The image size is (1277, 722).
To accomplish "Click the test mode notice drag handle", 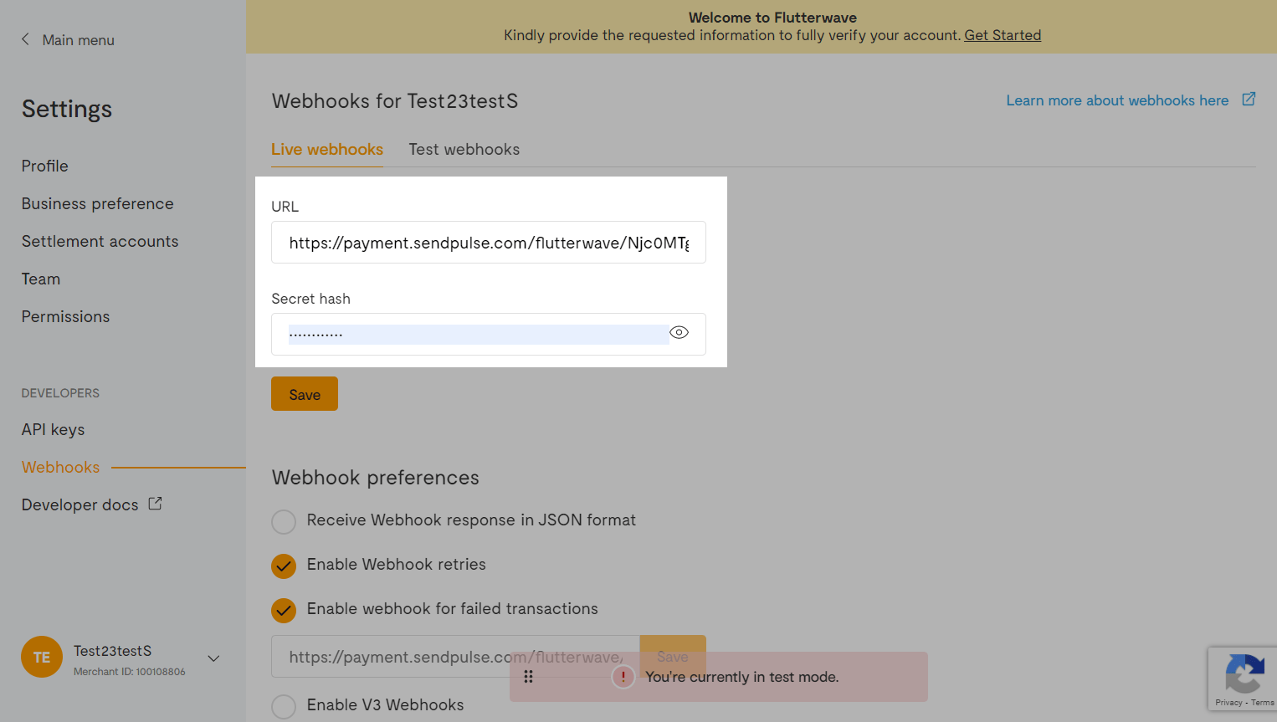I will (x=528, y=677).
